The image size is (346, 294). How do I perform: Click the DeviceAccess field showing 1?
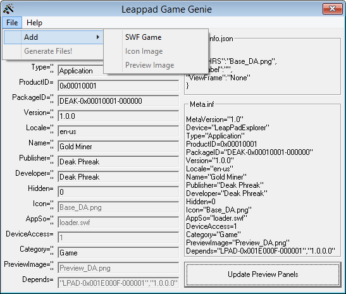pyautogui.click(x=118, y=238)
